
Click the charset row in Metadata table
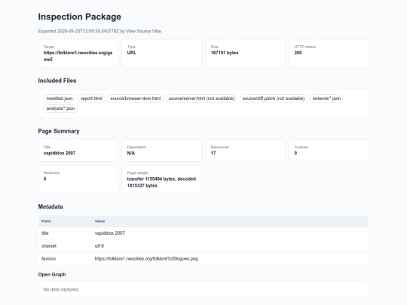click(203, 246)
